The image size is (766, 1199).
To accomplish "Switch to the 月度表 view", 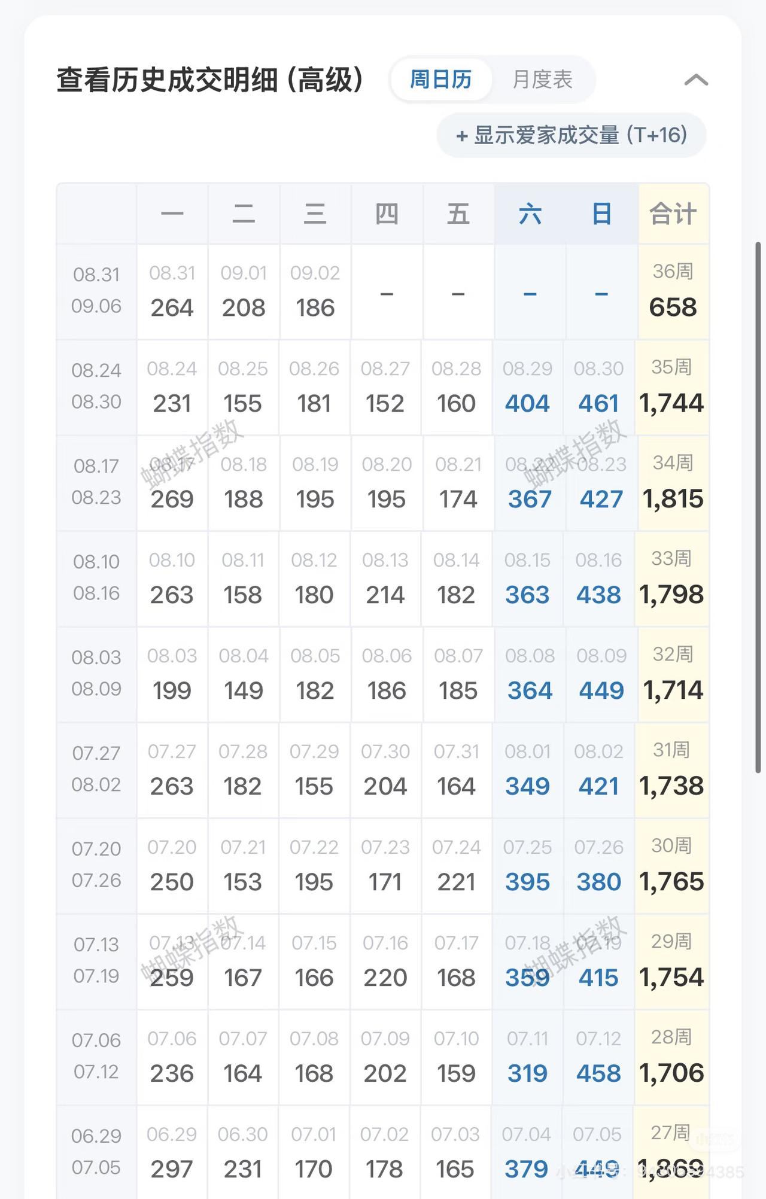I will coord(543,79).
